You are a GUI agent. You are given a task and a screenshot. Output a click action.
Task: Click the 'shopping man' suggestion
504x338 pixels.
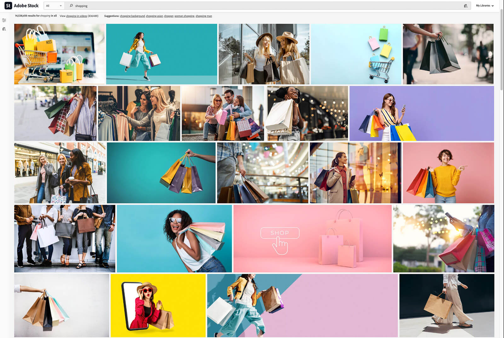[203, 16]
